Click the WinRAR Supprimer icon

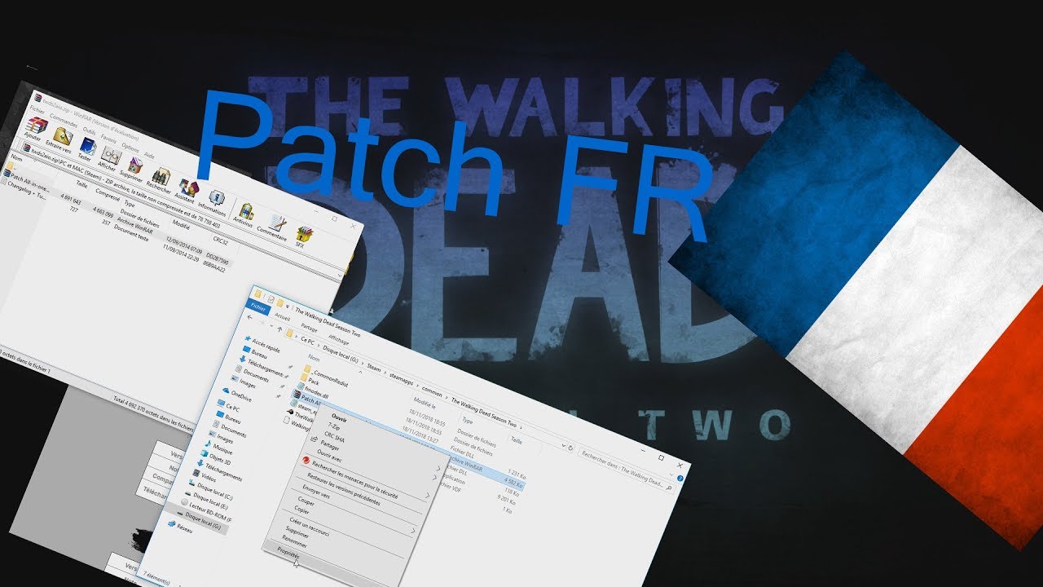tap(134, 168)
